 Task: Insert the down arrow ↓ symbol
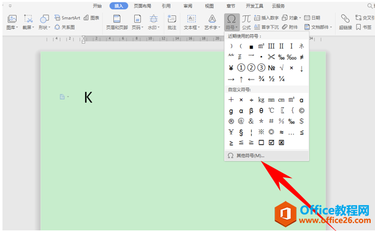click(302, 68)
